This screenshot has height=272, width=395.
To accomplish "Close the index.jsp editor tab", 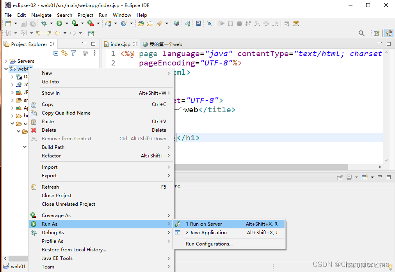I will pyautogui.click(x=135, y=44).
